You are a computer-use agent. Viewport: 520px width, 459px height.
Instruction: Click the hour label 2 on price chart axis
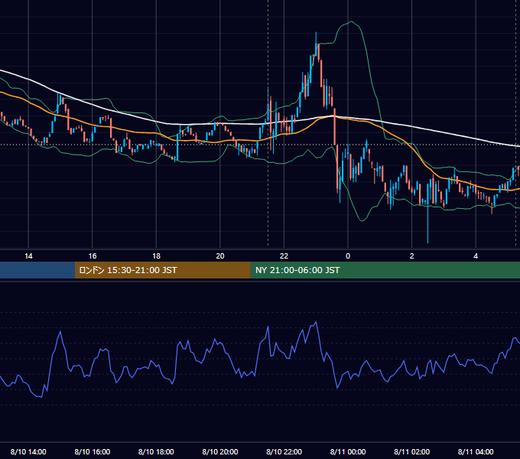pos(412,256)
